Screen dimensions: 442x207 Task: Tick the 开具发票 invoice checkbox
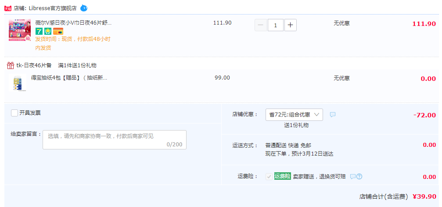point(14,113)
